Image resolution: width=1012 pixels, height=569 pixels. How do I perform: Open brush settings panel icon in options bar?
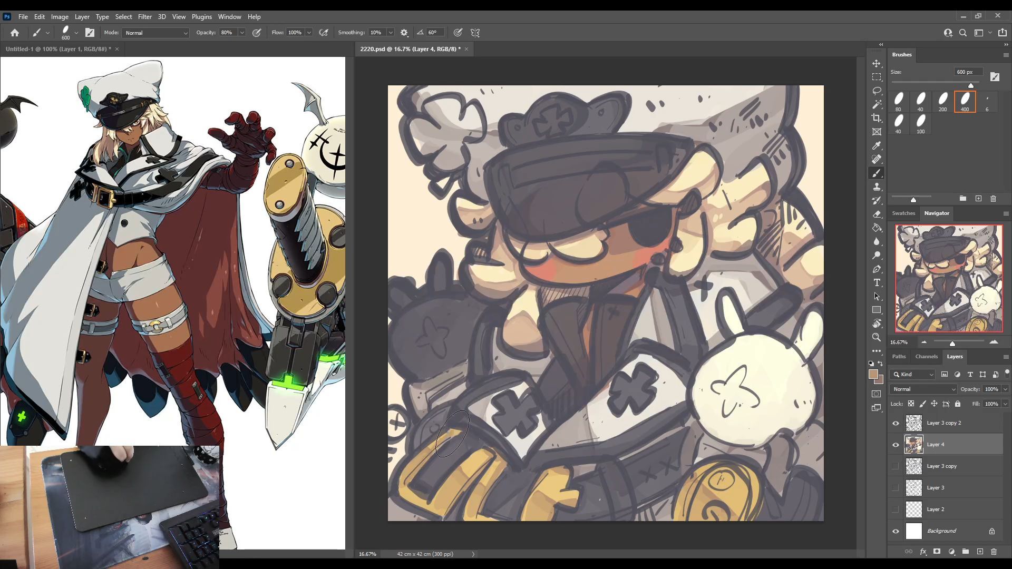point(90,33)
